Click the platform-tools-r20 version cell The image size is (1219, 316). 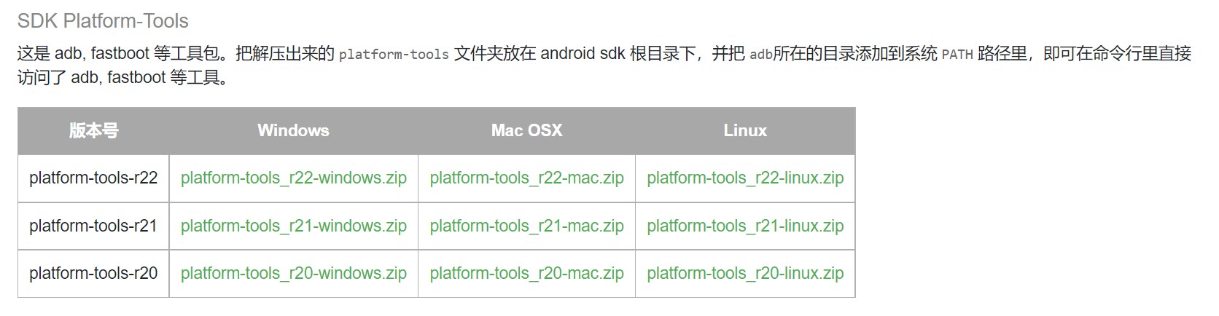93,274
